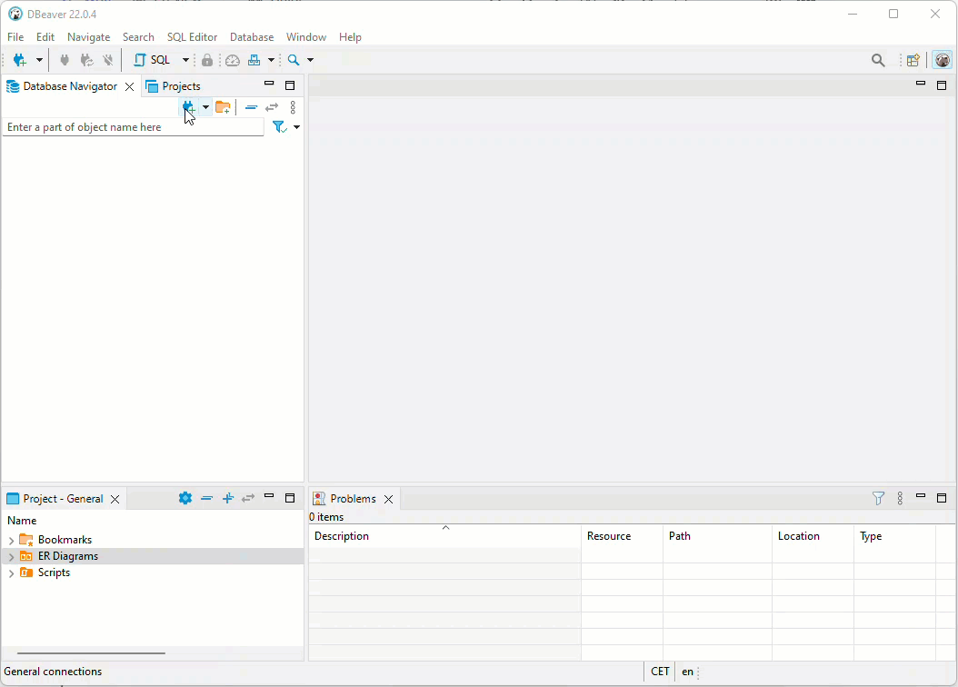Click the Invalidate/Reconnect icon in main toolbar
This screenshot has height=687, width=958.
[86, 60]
